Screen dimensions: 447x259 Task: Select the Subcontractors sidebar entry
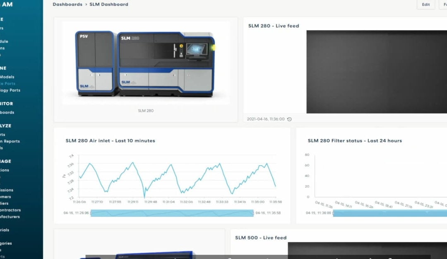(10, 210)
